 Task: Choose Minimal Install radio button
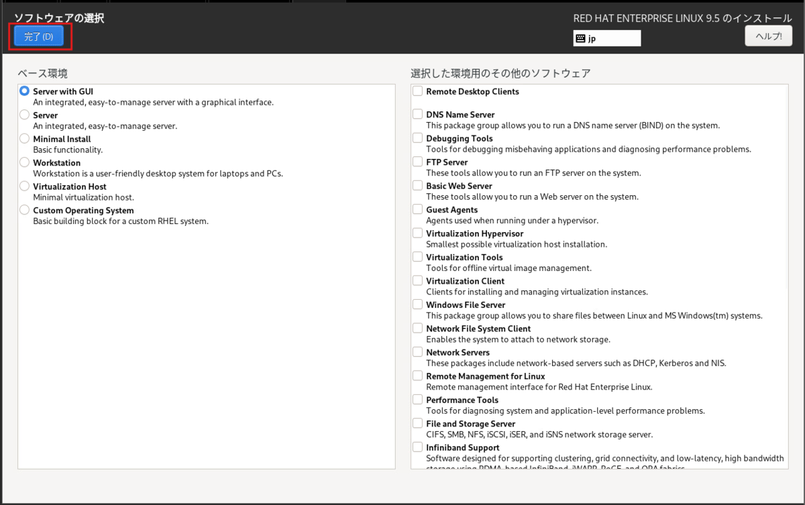[x=25, y=139]
